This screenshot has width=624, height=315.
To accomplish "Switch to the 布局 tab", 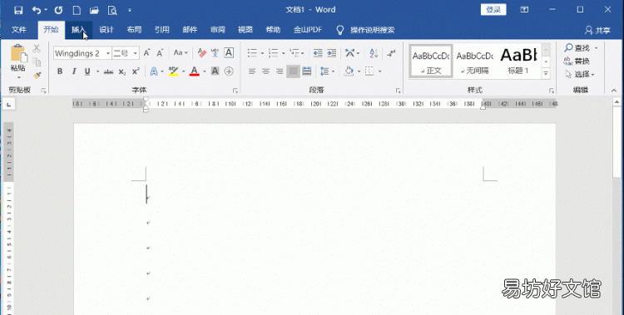I will tap(134, 30).
